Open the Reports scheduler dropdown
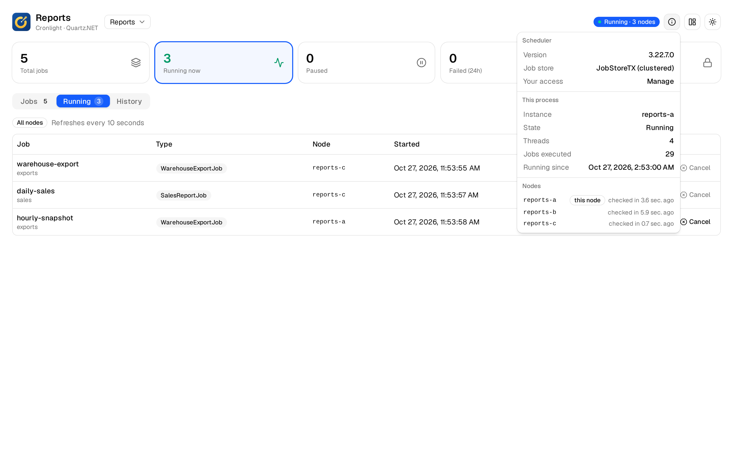This screenshot has height=458, width=733. point(127,22)
